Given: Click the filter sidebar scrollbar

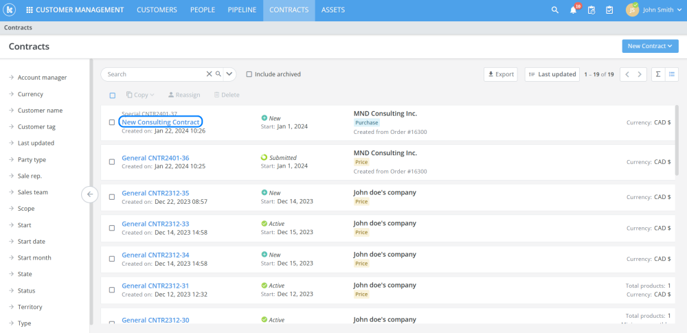Looking at the screenshot, I should click(91, 192).
